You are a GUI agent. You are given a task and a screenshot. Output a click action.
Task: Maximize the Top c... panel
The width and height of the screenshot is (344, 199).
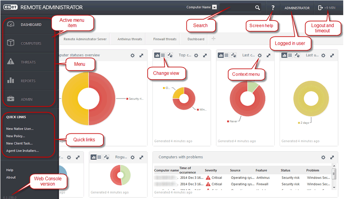(x=205, y=56)
